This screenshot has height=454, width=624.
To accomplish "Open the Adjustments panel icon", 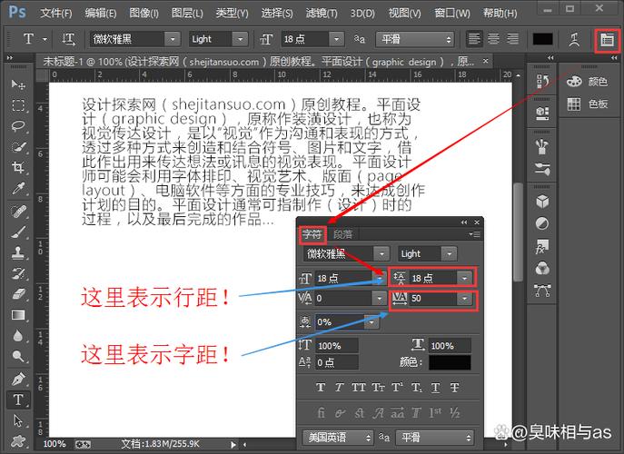I will [x=542, y=223].
